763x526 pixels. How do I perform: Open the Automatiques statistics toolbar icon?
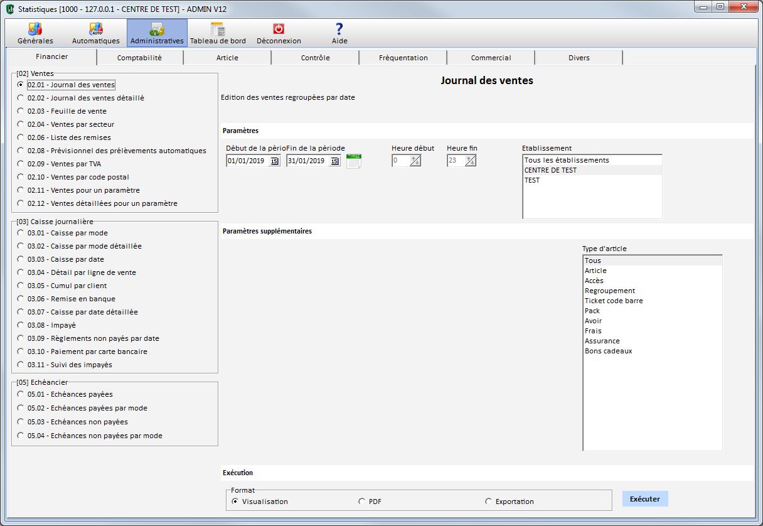pos(95,30)
